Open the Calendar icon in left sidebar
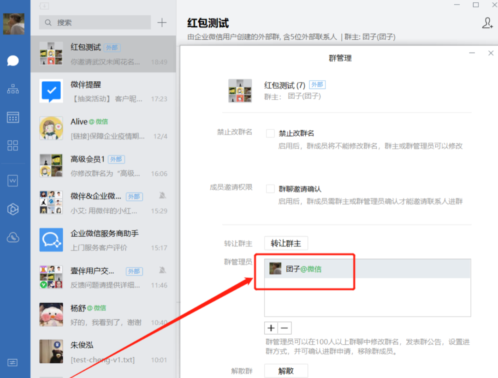Image resolution: width=498 pixels, height=378 pixels. pos(13,117)
